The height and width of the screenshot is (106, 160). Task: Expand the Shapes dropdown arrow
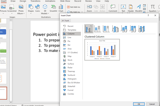tap(31, 13)
